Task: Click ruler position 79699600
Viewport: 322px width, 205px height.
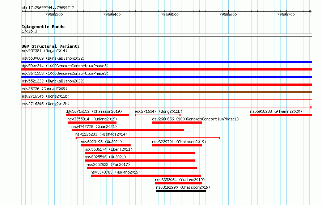Action: click(x=228, y=14)
